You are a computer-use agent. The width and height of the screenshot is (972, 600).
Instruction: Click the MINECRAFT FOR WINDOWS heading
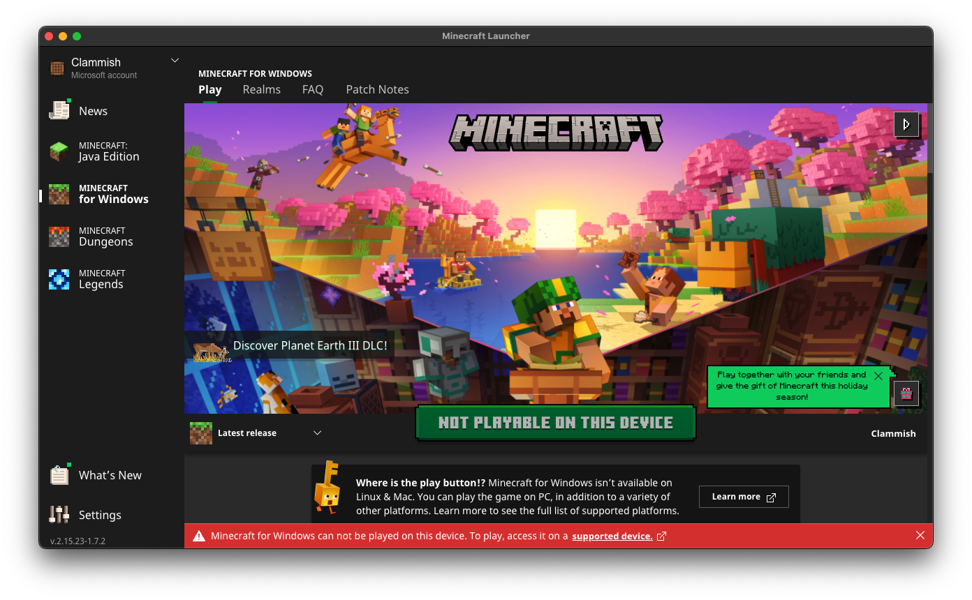(255, 73)
